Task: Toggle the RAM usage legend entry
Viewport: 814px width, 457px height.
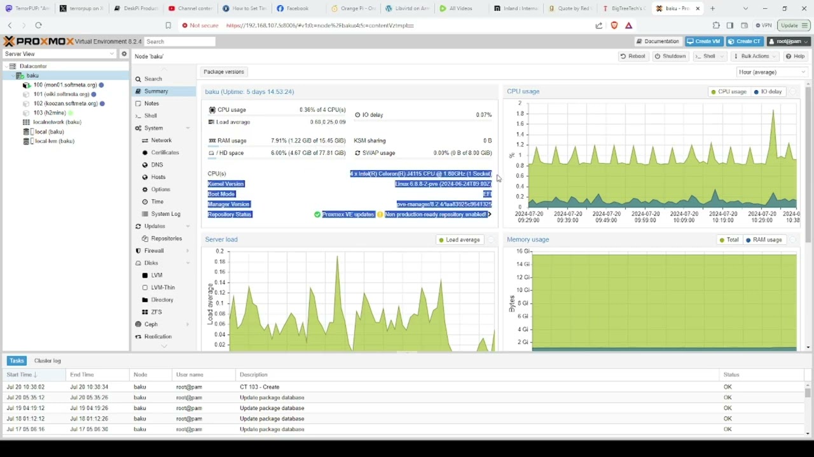Action: [764, 239]
